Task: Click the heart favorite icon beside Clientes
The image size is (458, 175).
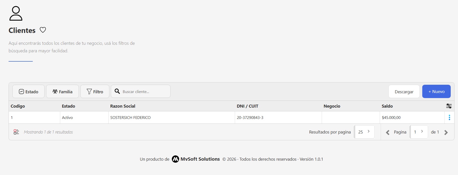Action: 43,30
